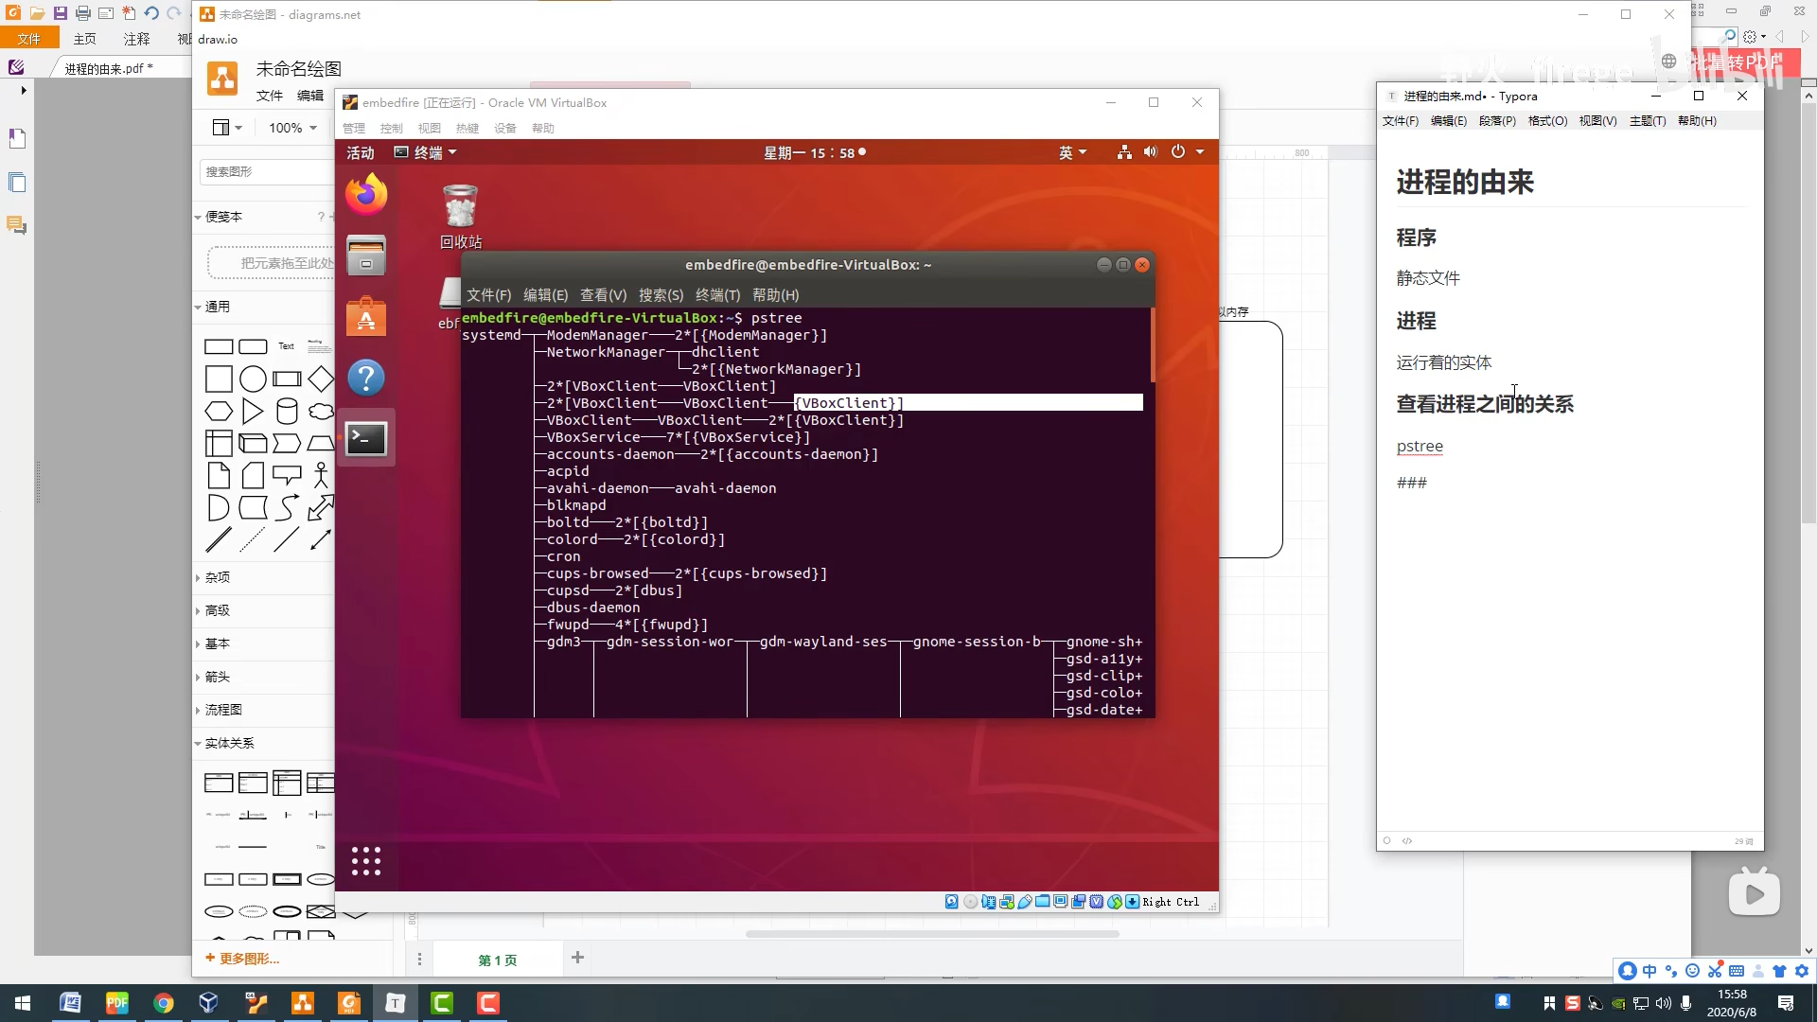Click the 搜索图形 shape search field

(x=265, y=171)
